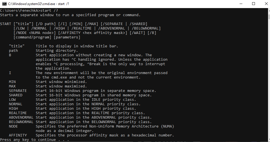This screenshot has height=142, width=270.
Task: Click the SEPARATE option name in the list
Action: point(18,91)
